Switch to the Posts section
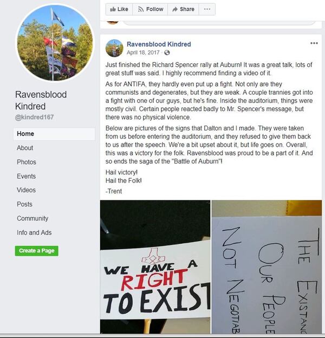325x338 pixels. 24,204
